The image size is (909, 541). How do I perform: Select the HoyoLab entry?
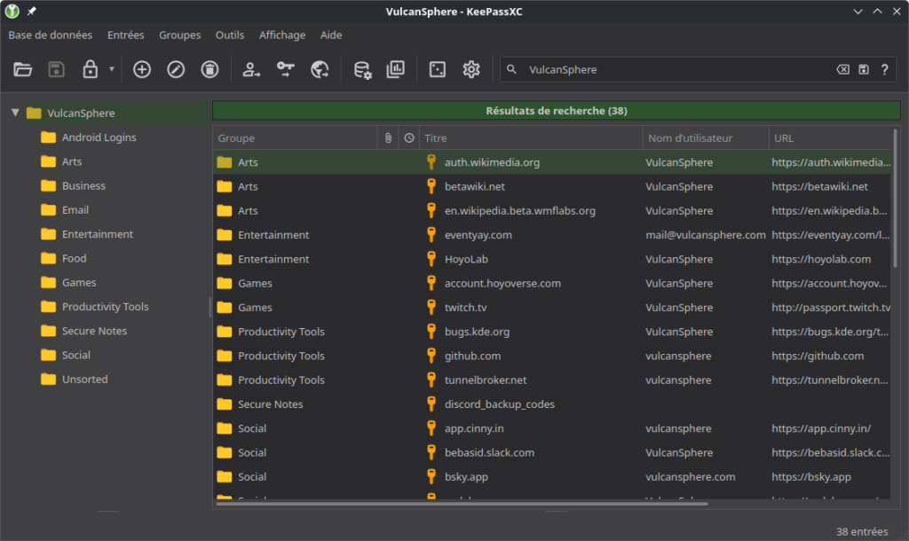tap(552, 259)
